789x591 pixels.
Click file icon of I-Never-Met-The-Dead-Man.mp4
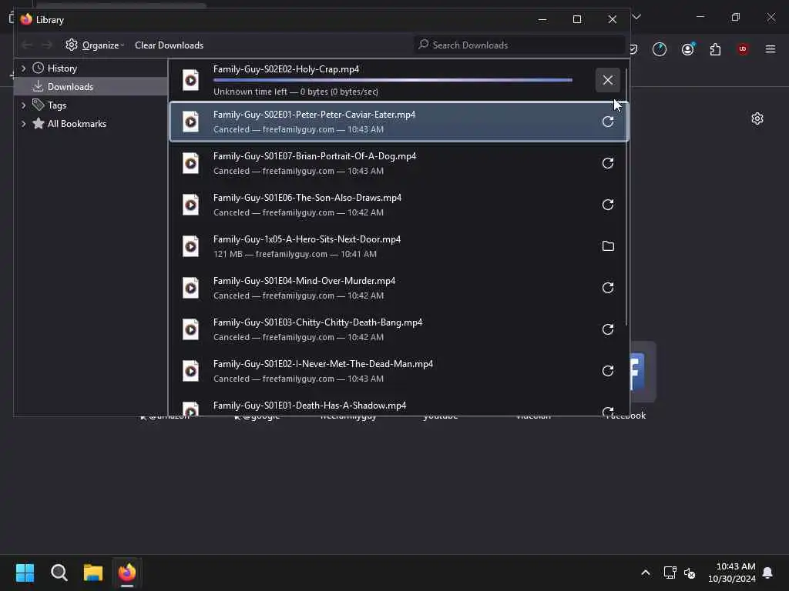191,371
